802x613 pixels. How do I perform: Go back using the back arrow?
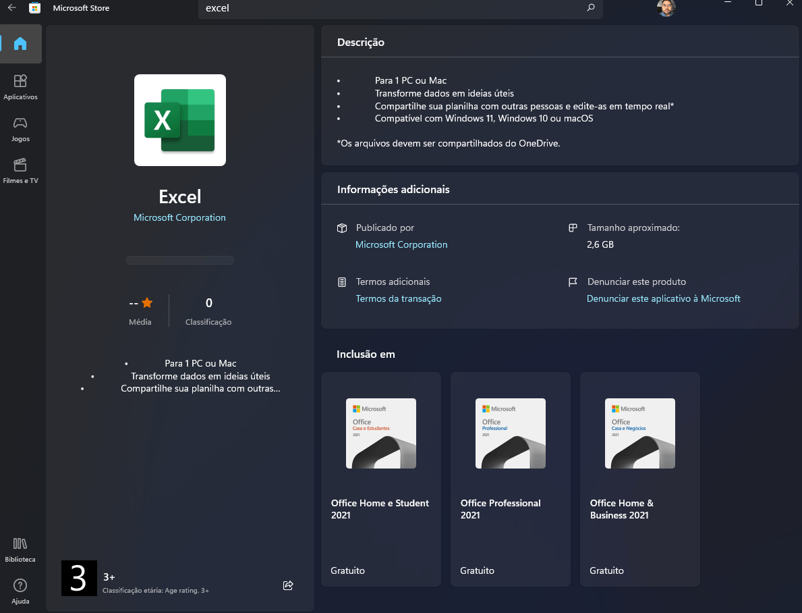(x=11, y=7)
